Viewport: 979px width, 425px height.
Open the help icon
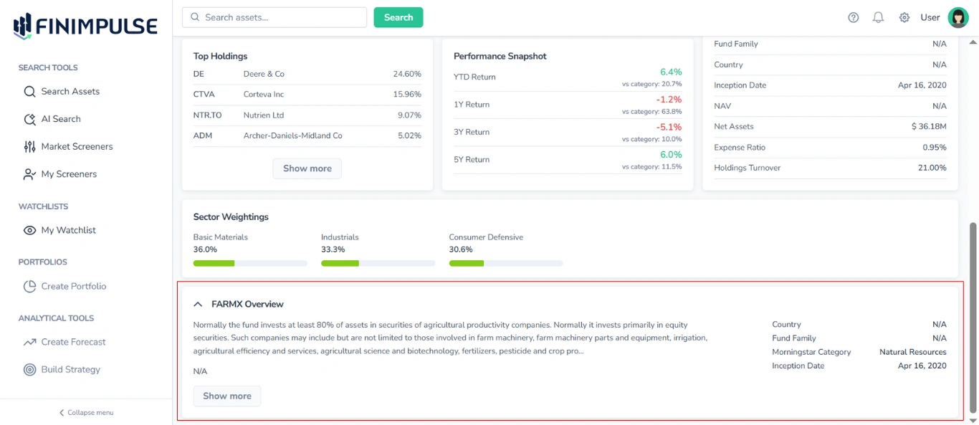point(853,17)
